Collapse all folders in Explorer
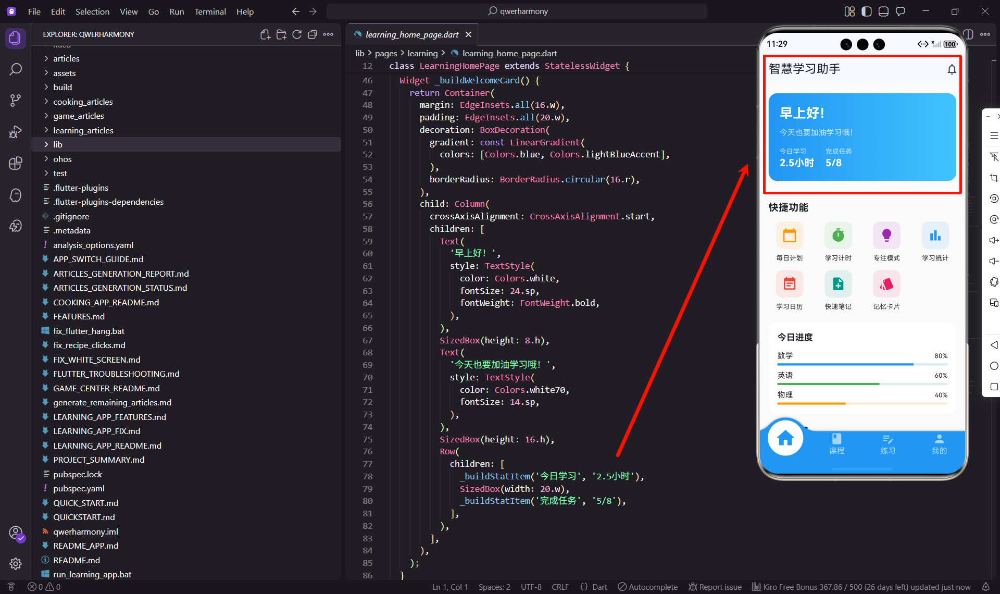Image resolution: width=1000 pixels, height=594 pixels. point(312,34)
